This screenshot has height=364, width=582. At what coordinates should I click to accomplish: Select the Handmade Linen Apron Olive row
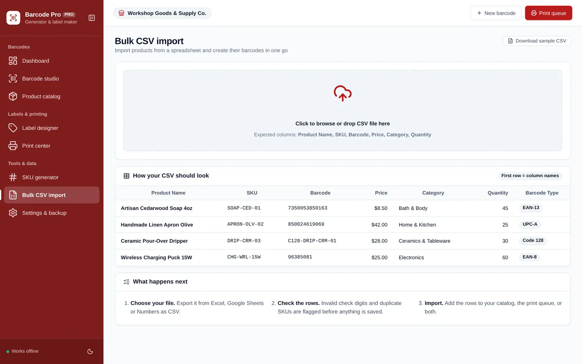click(343, 225)
